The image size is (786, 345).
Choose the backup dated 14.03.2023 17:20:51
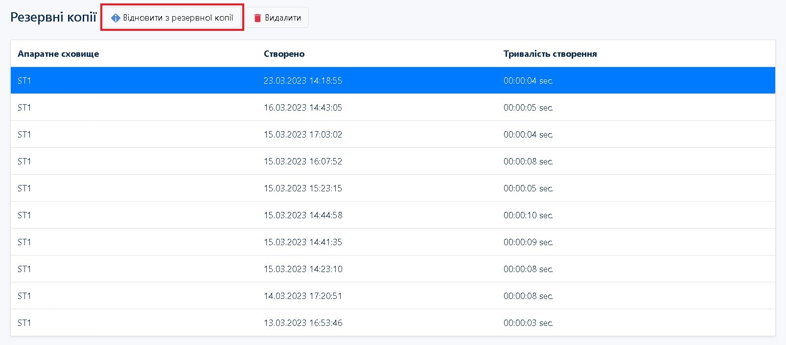pos(302,296)
